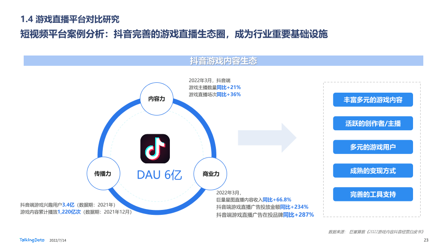Click the Douyin TikTok logo icon
The height and width of the screenshot is (252, 447).
(x=155, y=149)
